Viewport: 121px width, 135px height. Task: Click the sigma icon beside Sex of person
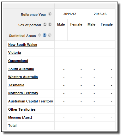point(45,24)
